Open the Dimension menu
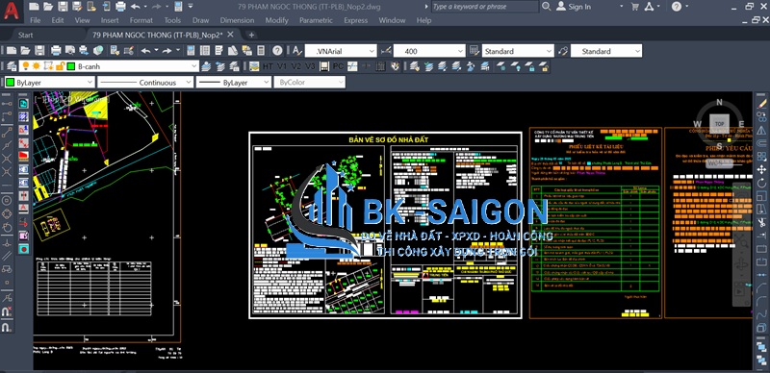 click(x=237, y=20)
